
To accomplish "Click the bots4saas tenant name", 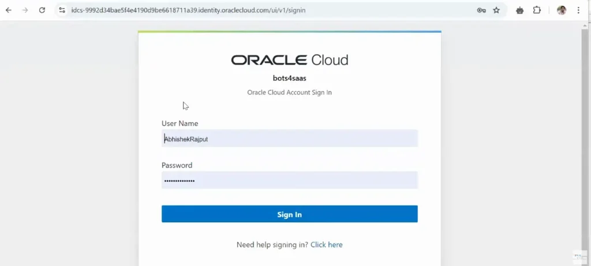I will pos(289,78).
